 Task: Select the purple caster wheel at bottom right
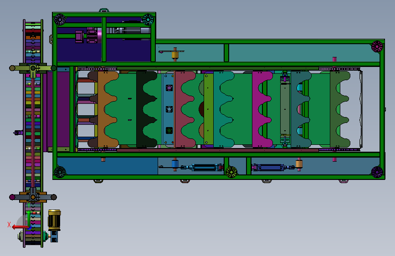[x=377, y=172]
